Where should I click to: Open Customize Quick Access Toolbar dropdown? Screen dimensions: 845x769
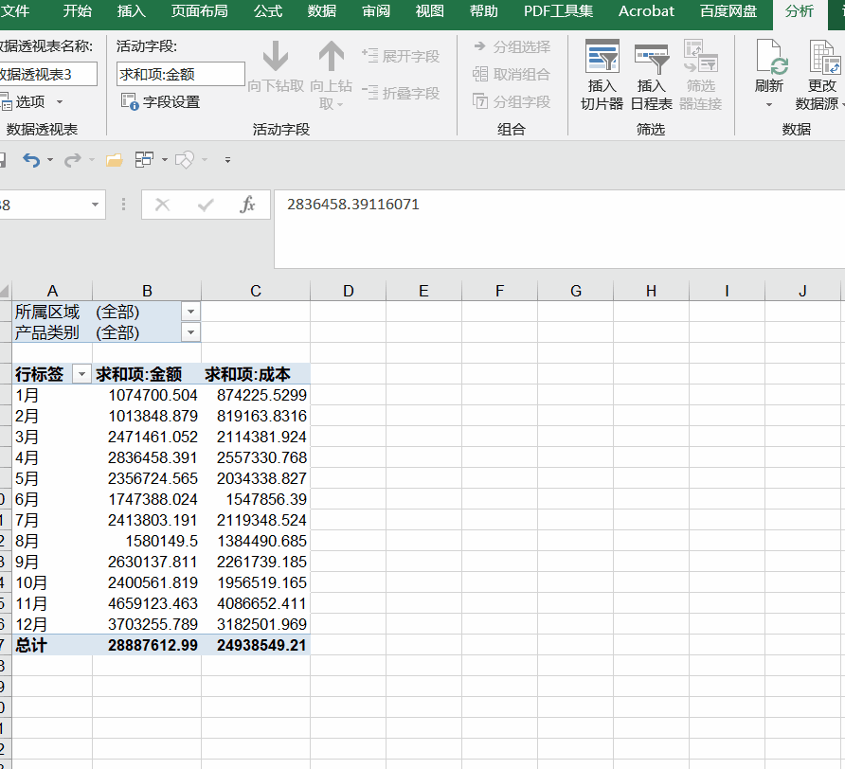coord(227,160)
